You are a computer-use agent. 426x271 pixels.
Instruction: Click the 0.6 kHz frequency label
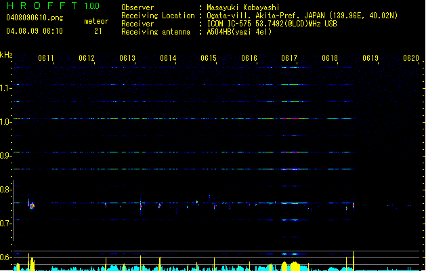tap(5, 257)
